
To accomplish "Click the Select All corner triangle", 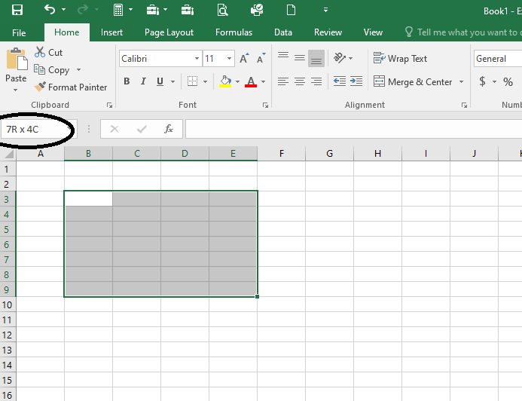I will (x=8, y=154).
